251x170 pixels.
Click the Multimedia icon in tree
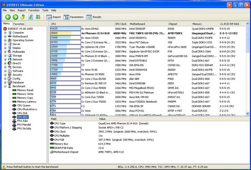(10, 52)
